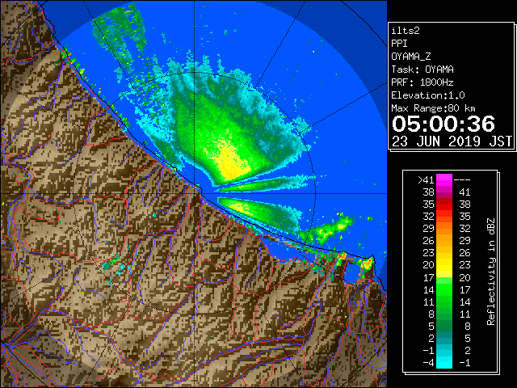The height and width of the screenshot is (388, 517).
Task: Click the "Max Range:80 km" line
Action: point(433,108)
